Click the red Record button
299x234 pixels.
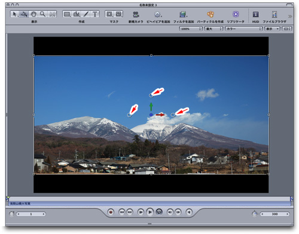pyautogui.click(x=111, y=212)
